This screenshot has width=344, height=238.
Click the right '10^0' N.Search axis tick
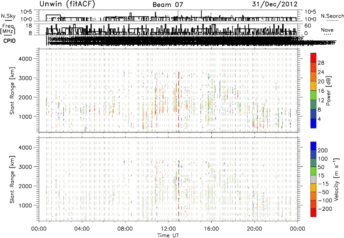[x=310, y=19]
